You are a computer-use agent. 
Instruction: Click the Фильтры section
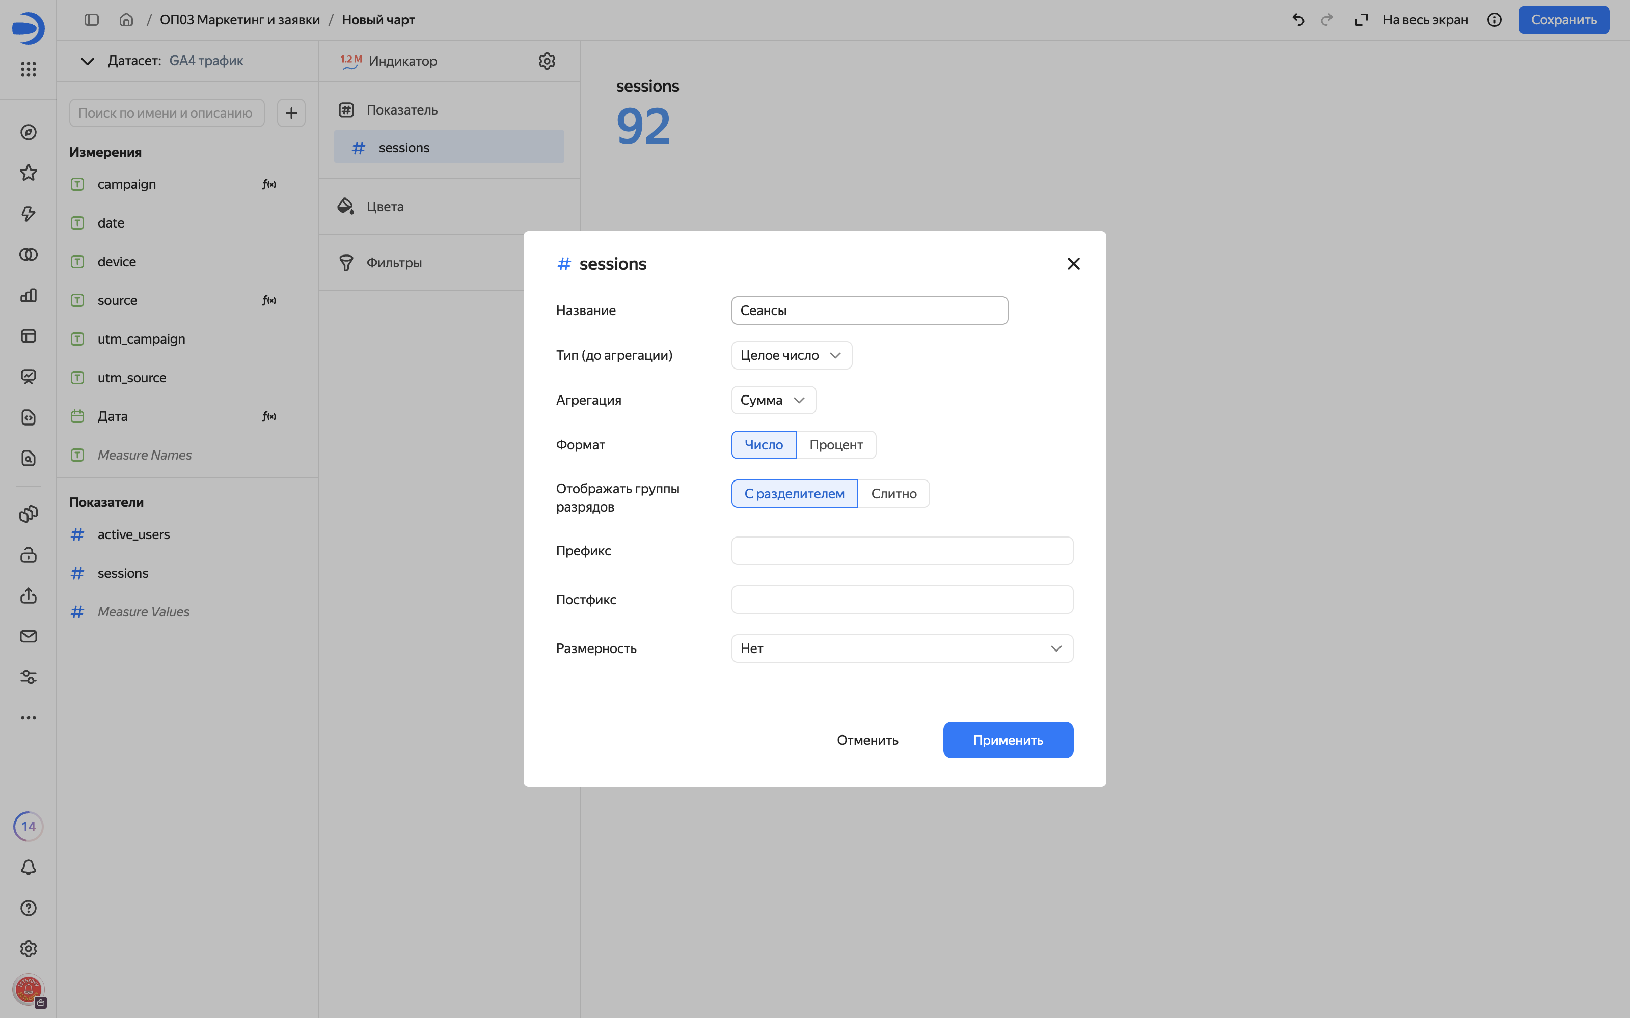click(x=421, y=263)
